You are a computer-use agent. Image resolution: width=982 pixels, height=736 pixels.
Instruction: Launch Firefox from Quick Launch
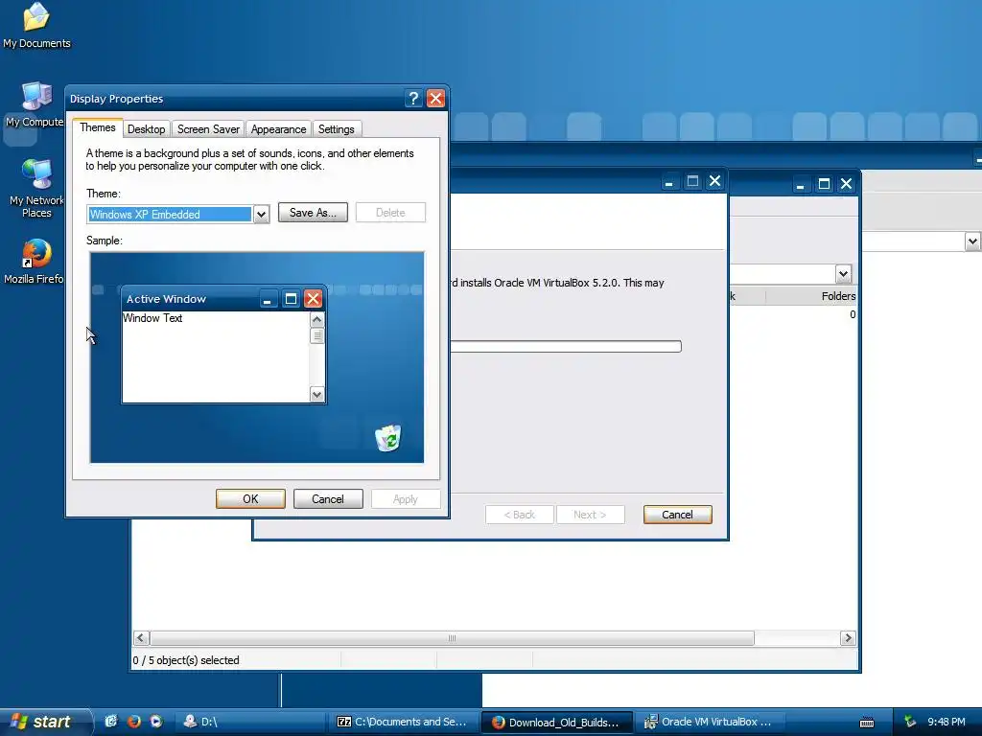134,721
